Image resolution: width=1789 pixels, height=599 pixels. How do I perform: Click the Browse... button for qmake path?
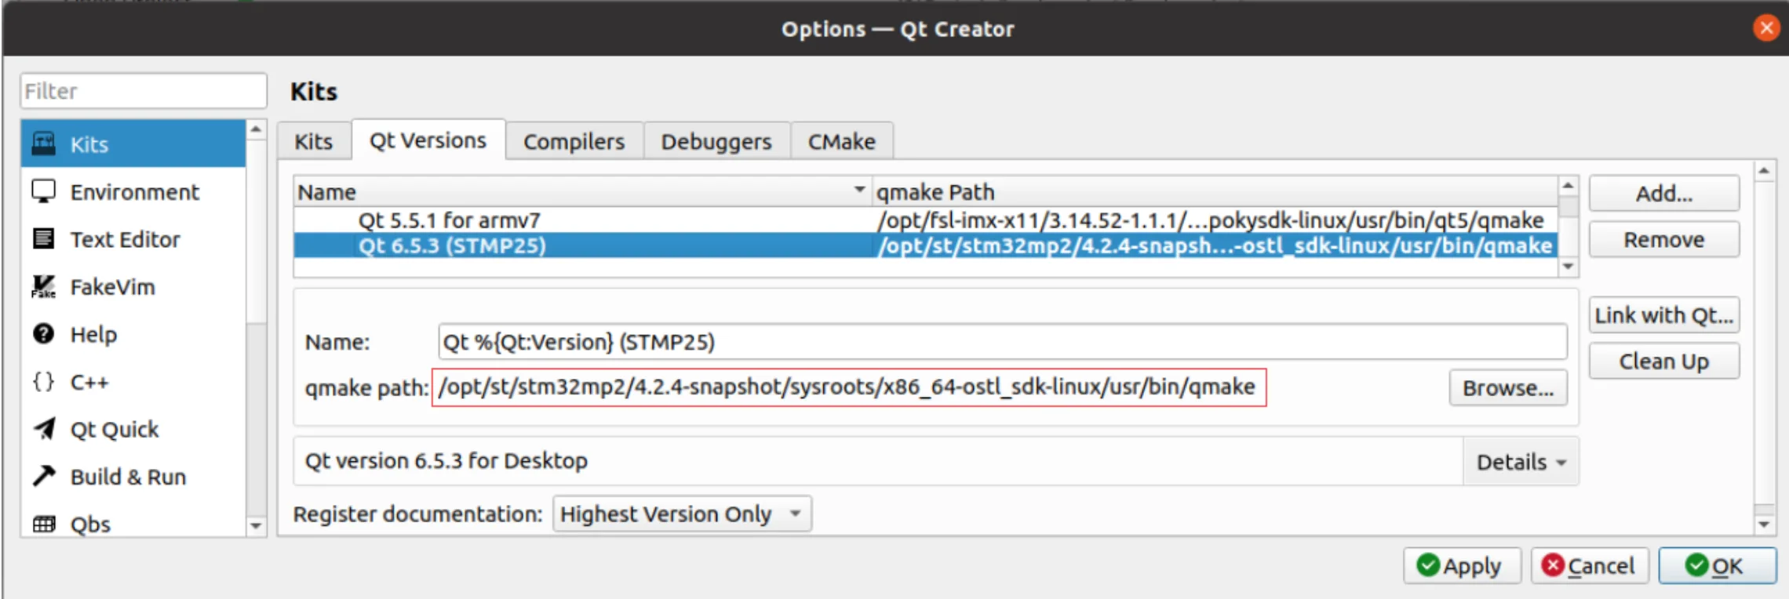[1508, 388]
